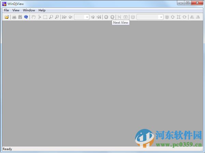
Task: Minimize the WinDjView window
Action: click(x=181, y=3)
